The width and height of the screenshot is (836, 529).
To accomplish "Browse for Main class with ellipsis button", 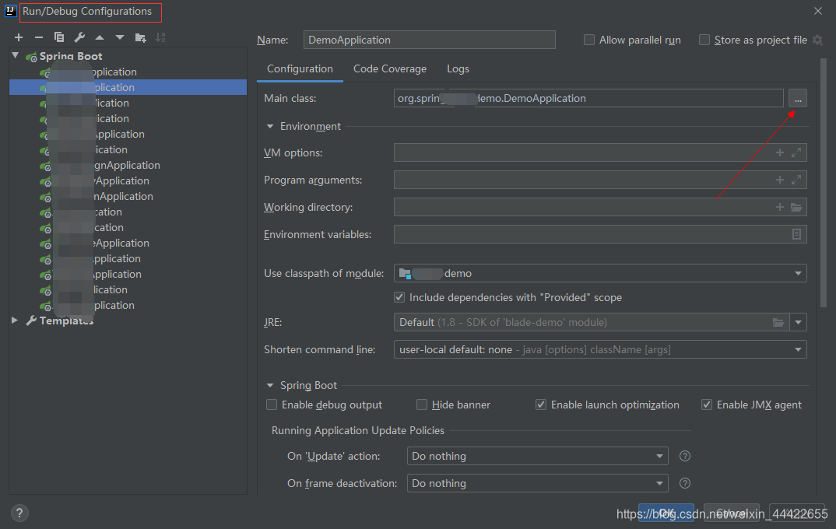I will tap(798, 99).
